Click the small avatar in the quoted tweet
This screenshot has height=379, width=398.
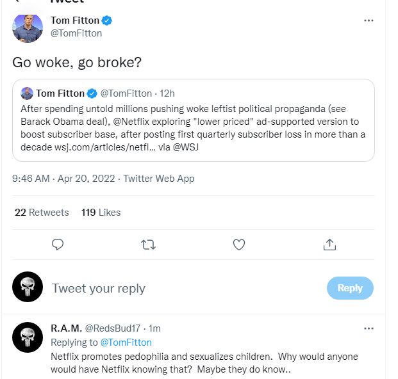27,93
